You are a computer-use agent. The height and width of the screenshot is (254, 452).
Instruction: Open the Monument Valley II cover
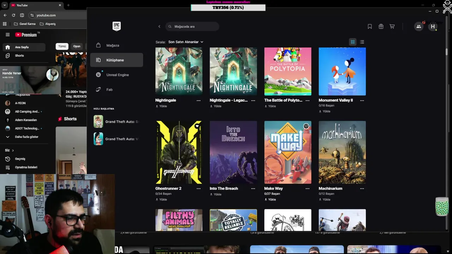[x=342, y=72]
